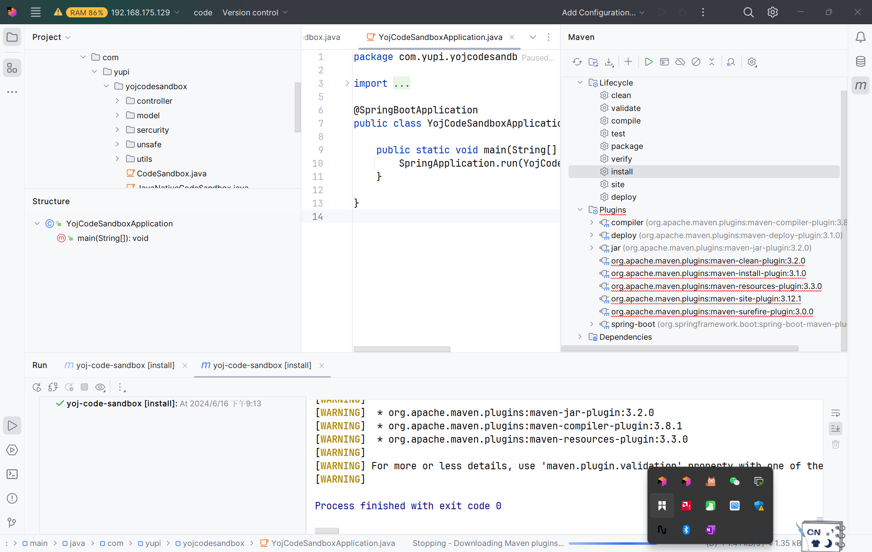
Task: Open Notifications bell icon
Action: 861,37
